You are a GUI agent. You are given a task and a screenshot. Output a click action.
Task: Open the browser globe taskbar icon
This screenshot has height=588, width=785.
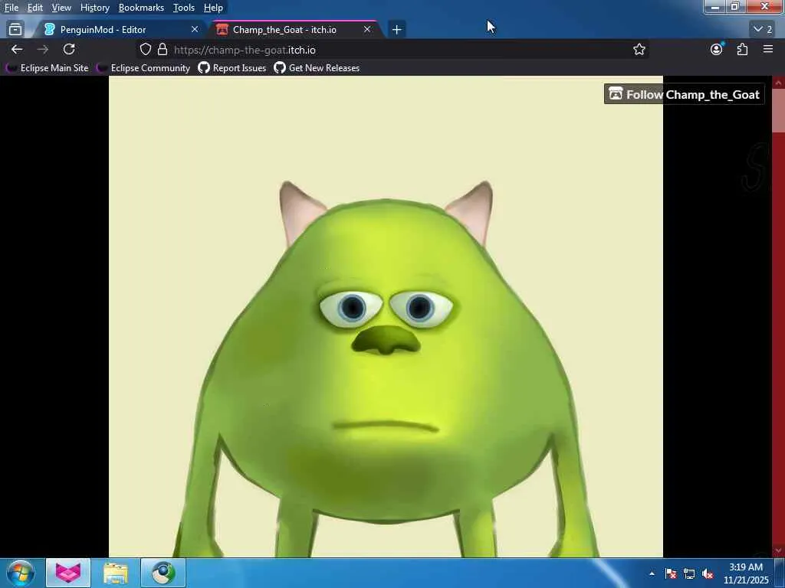(163, 573)
